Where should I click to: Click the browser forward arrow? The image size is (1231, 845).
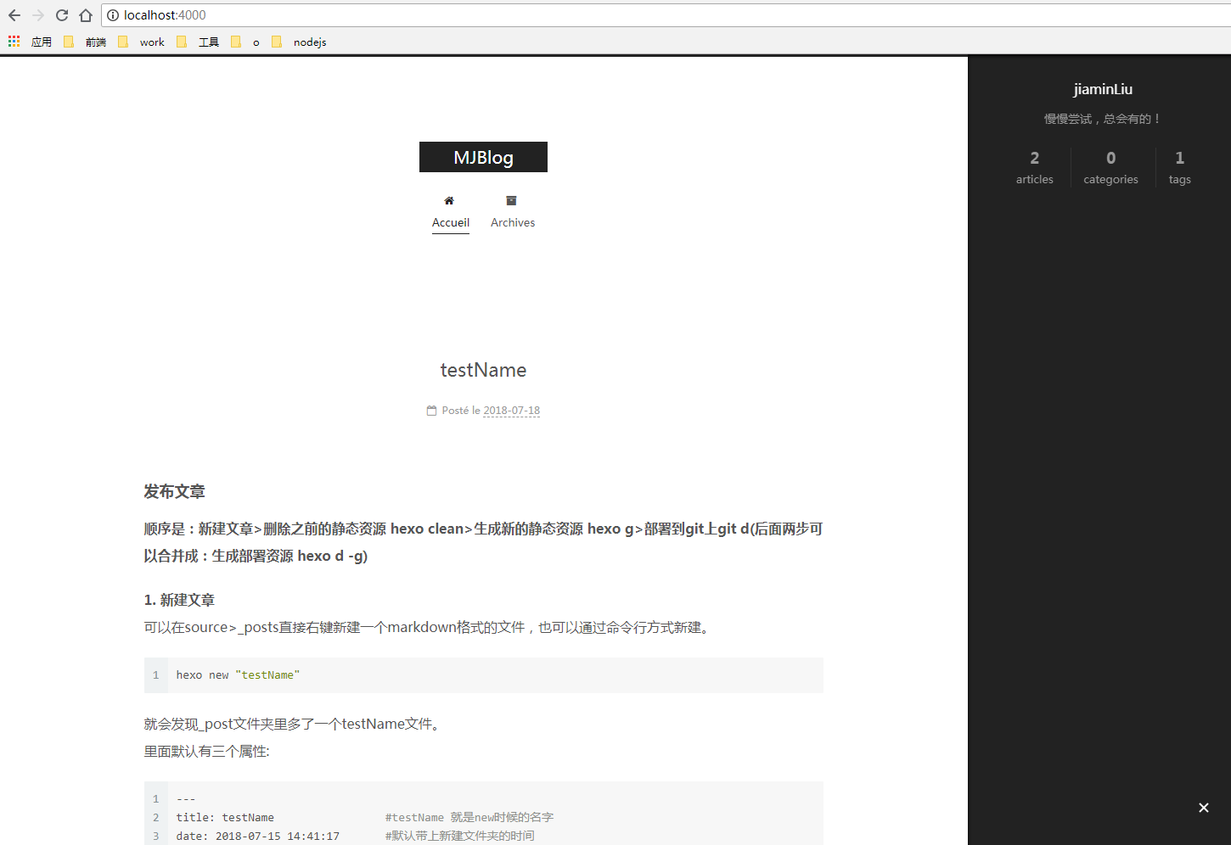pyautogui.click(x=38, y=15)
